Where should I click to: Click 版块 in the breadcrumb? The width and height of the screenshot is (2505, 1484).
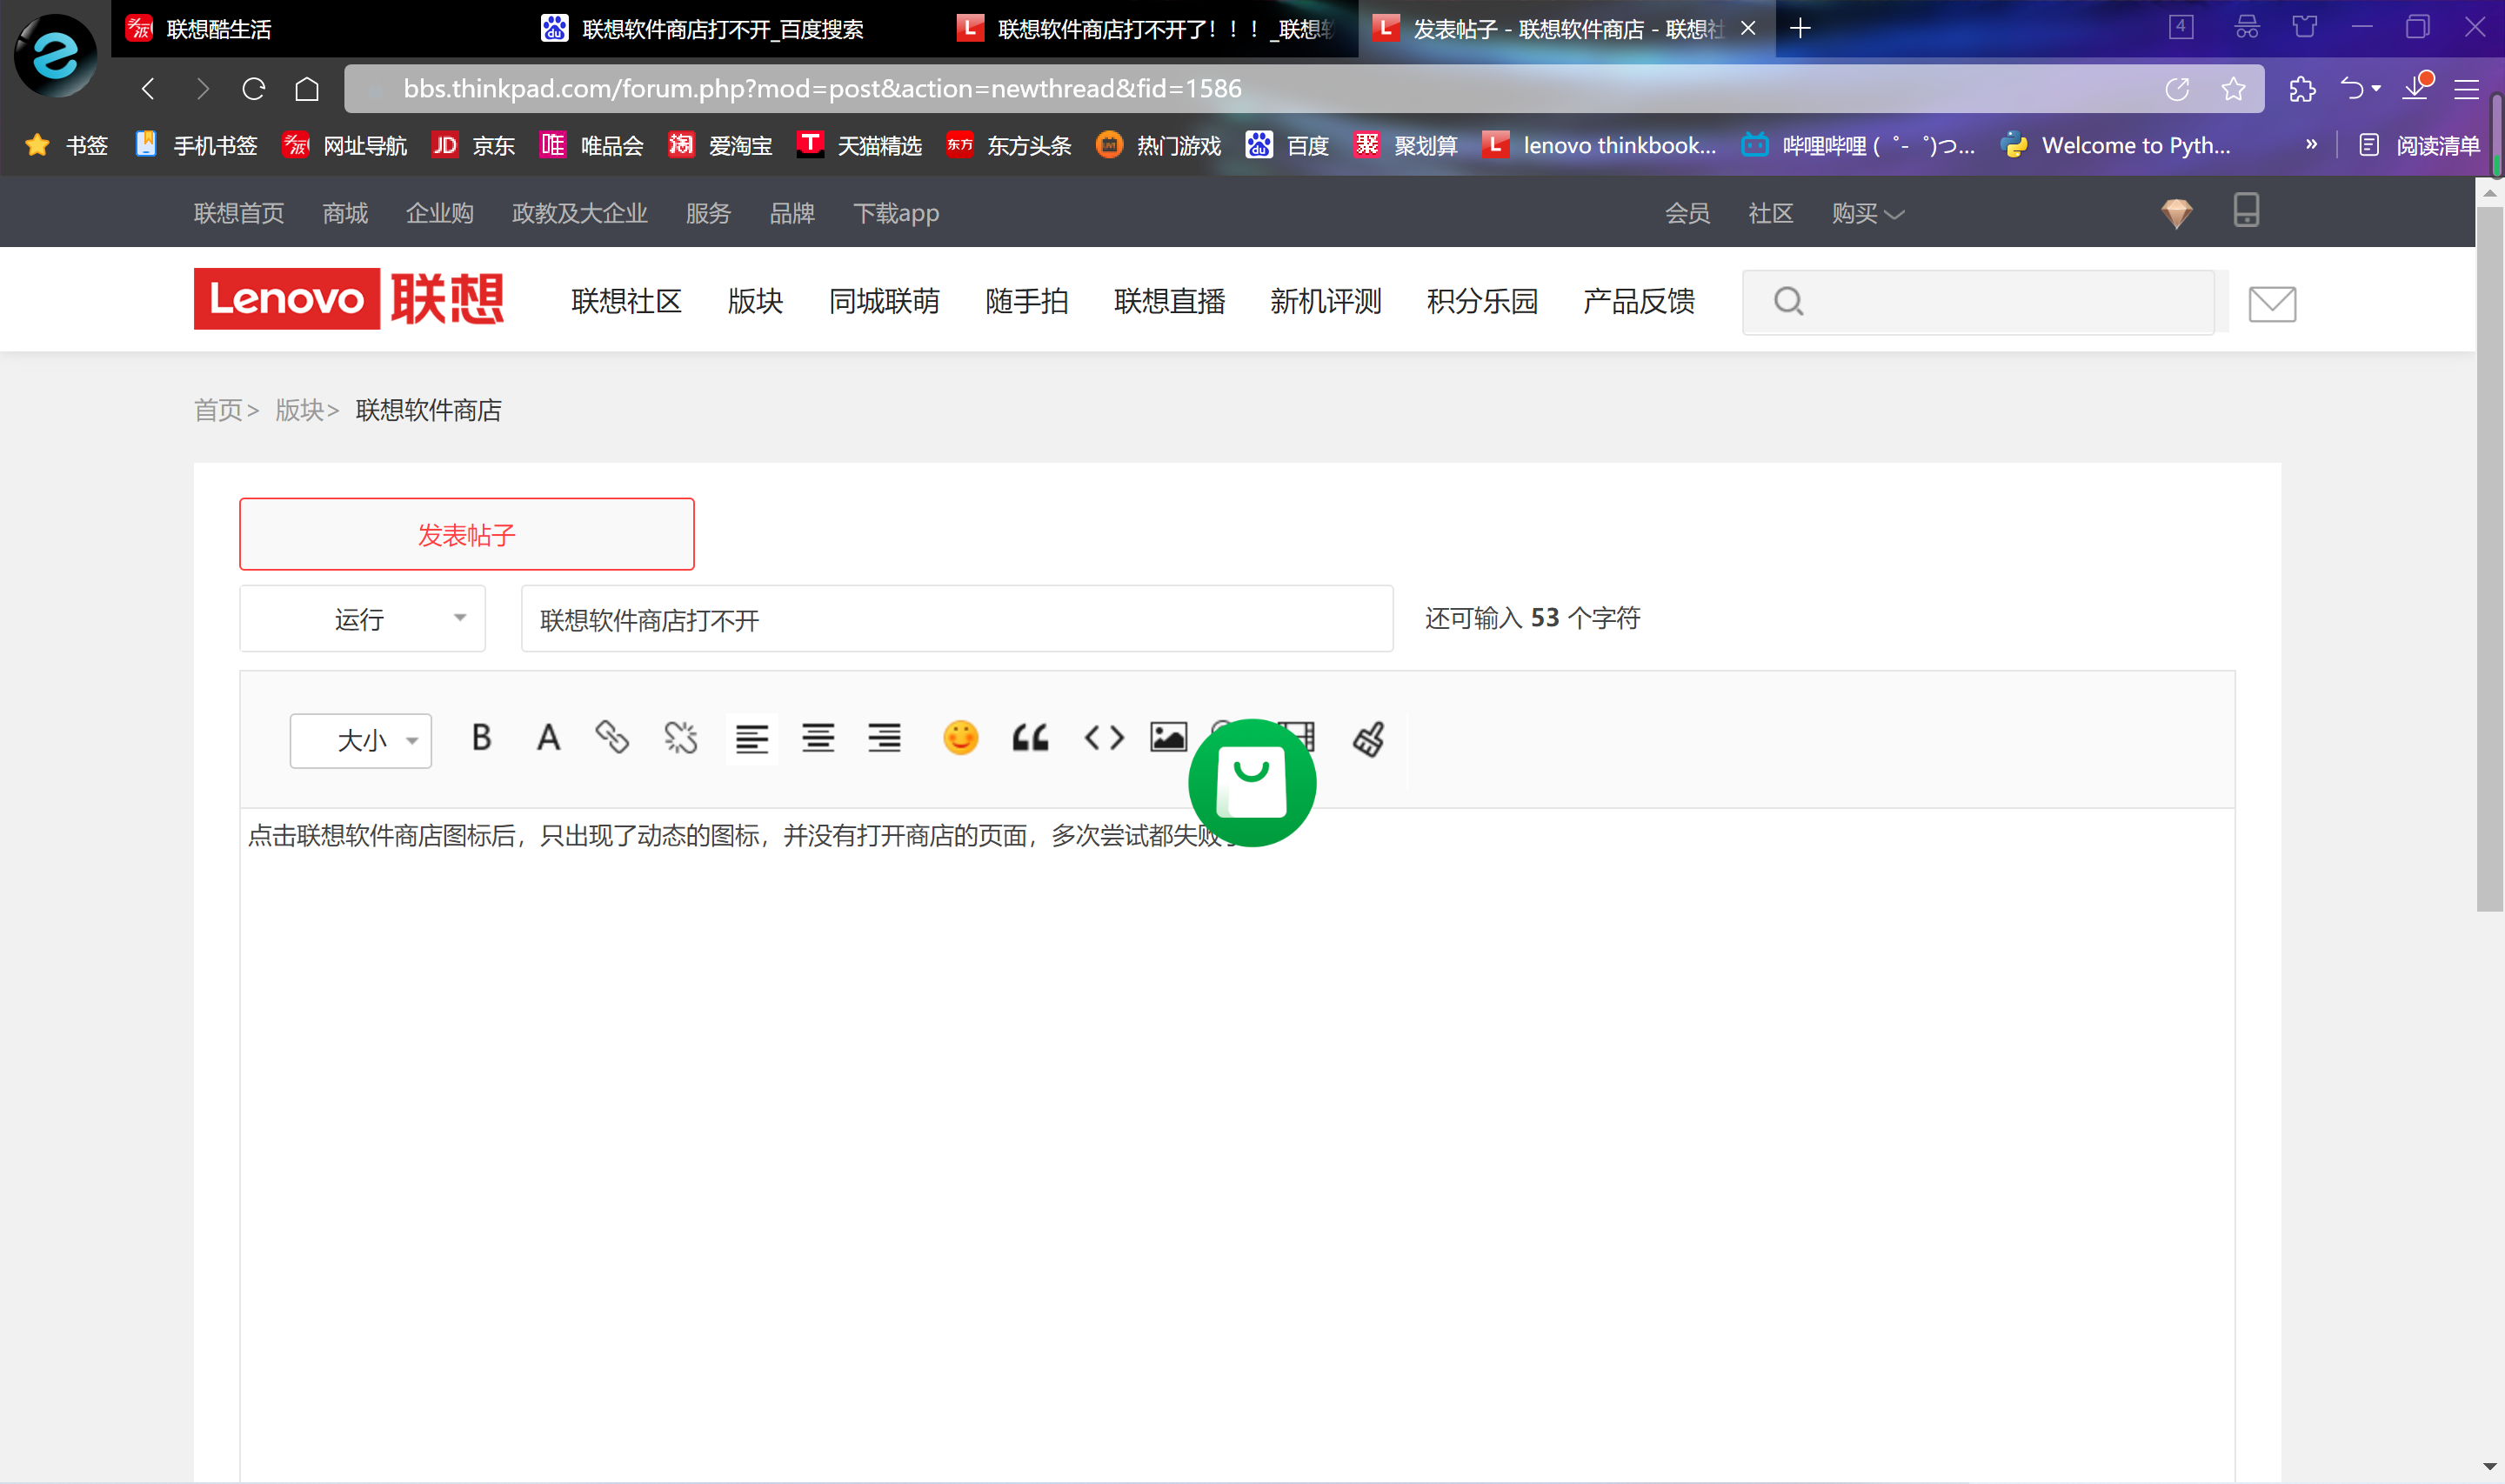coord(299,410)
